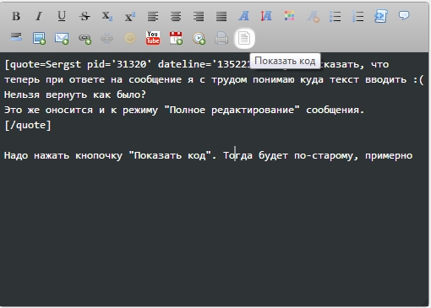The height and width of the screenshot is (308, 431).
Task: Click the editor resize grip corner
Action: coord(426,303)
